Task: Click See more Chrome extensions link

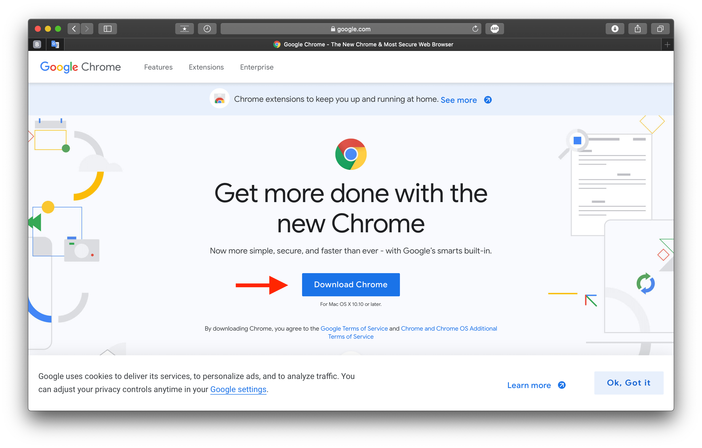Action: [458, 100]
